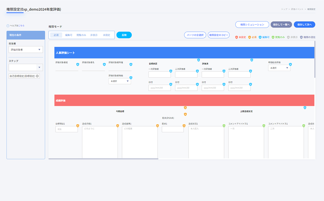Select the 編集可 permission mode

(69, 35)
